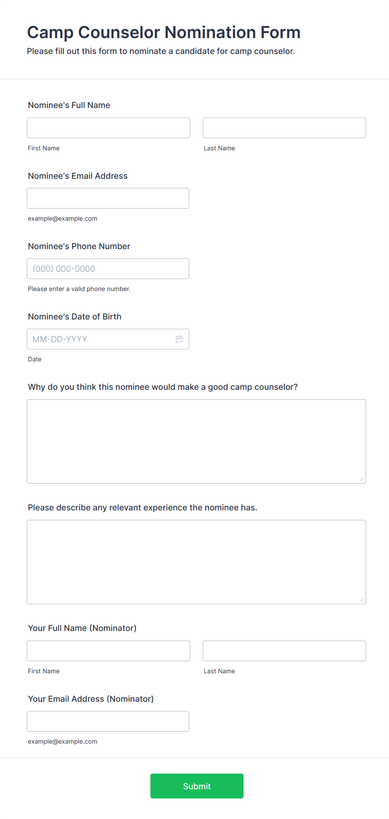Click the "Nominee's Full Name" label
Image resolution: width=389 pixels, height=819 pixels.
pyautogui.click(x=69, y=105)
